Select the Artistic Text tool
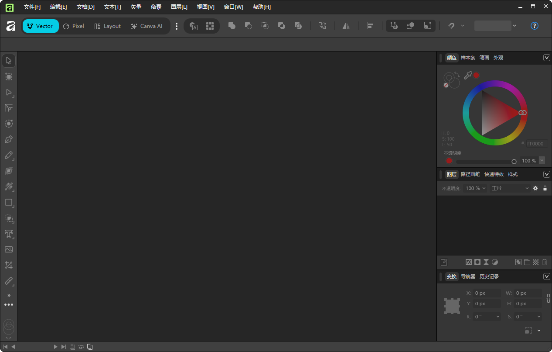The width and height of the screenshot is (552, 352). [9, 234]
